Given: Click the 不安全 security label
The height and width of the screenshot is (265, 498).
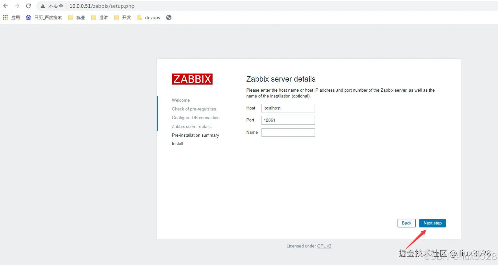Looking at the screenshot, I should coord(56,6).
